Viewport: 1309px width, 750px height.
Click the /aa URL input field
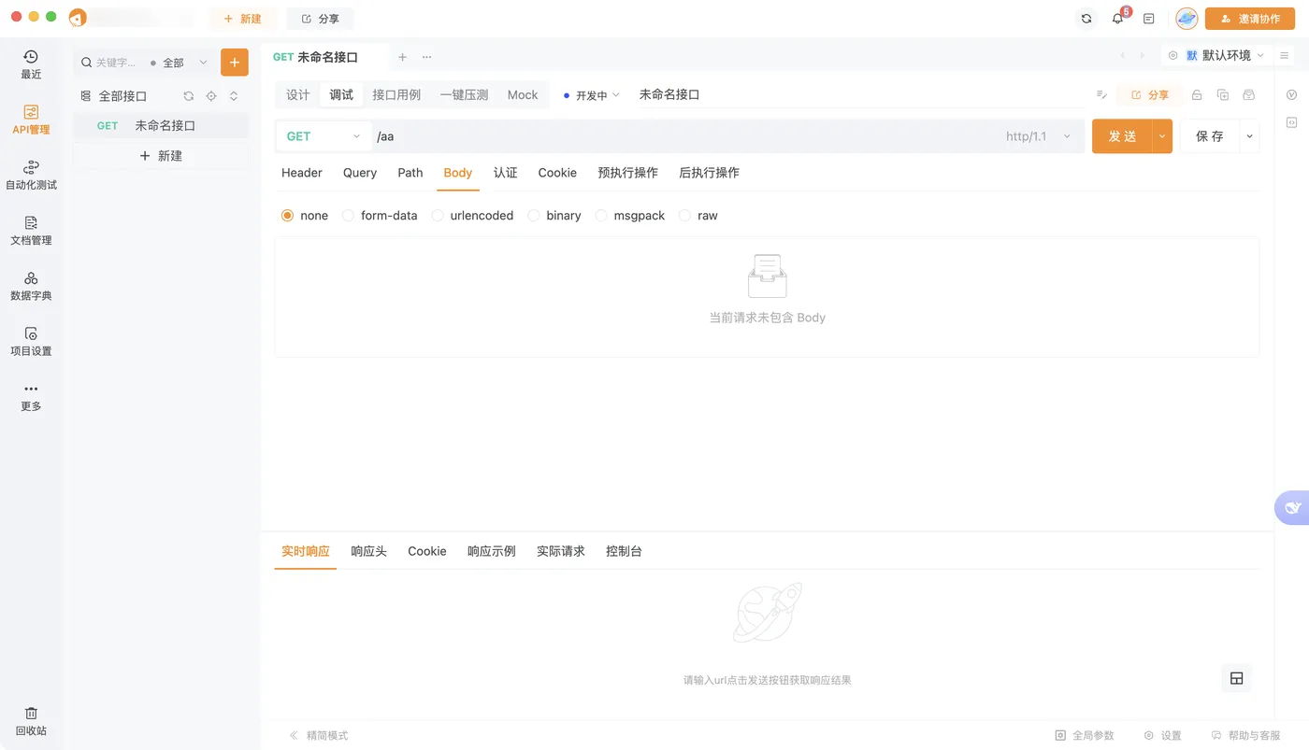(x=561, y=135)
